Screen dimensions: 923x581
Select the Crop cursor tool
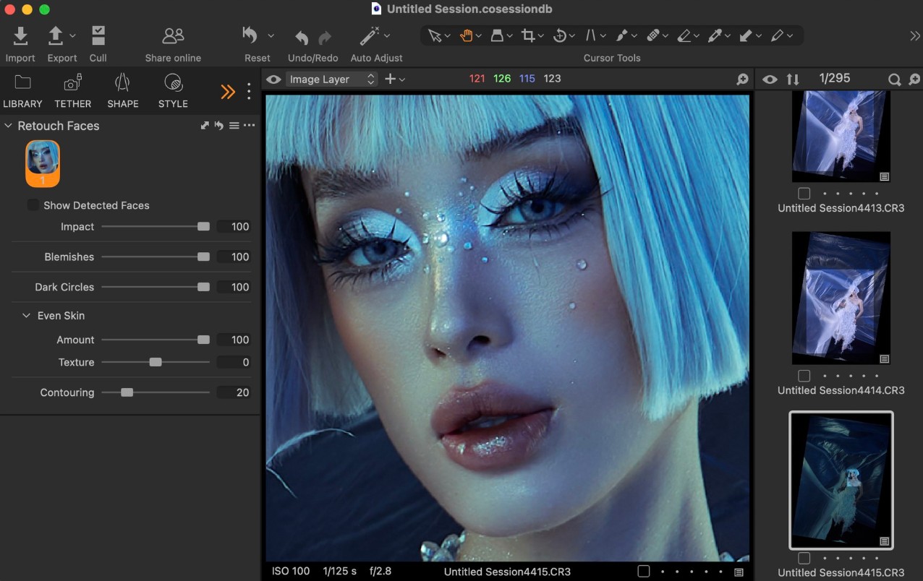528,35
